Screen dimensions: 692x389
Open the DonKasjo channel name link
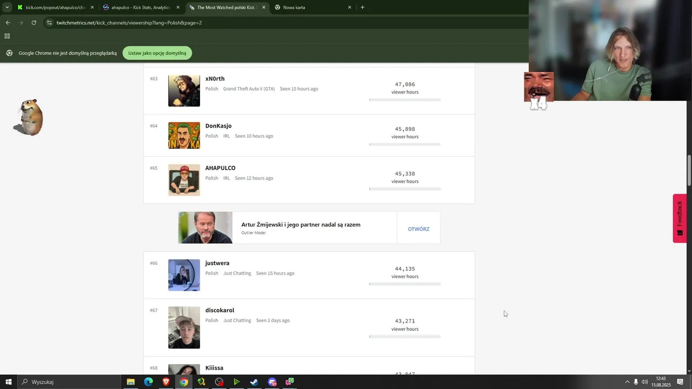coord(218,126)
